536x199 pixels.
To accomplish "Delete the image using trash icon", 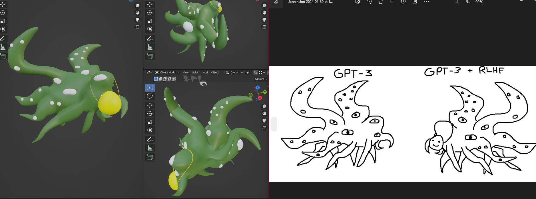I will [x=381, y=2].
